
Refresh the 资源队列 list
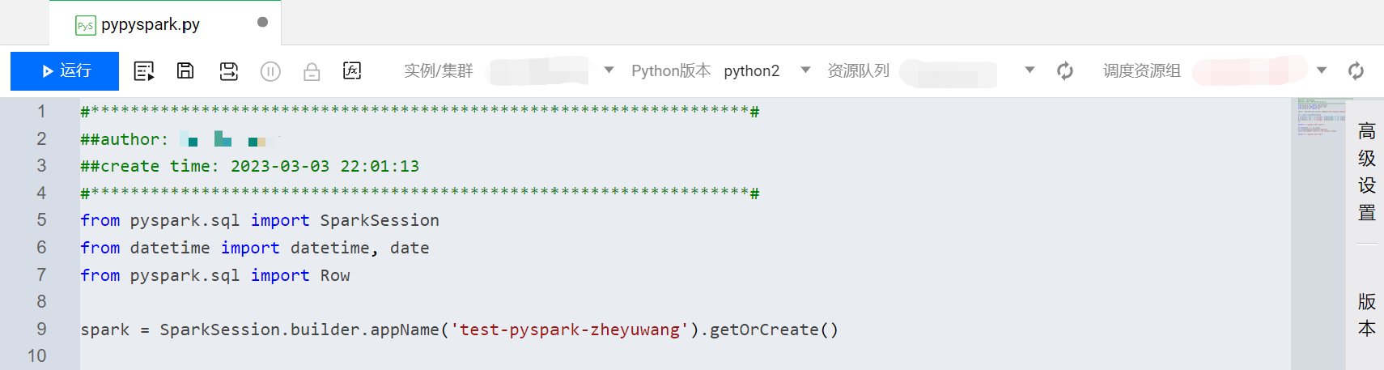pos(1065,71)
